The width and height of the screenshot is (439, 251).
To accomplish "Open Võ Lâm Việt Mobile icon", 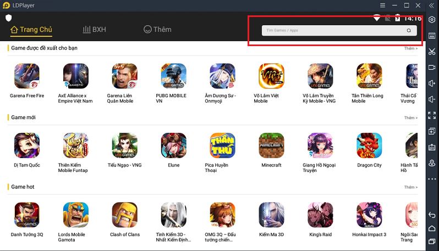I will (x=271, y=76).
